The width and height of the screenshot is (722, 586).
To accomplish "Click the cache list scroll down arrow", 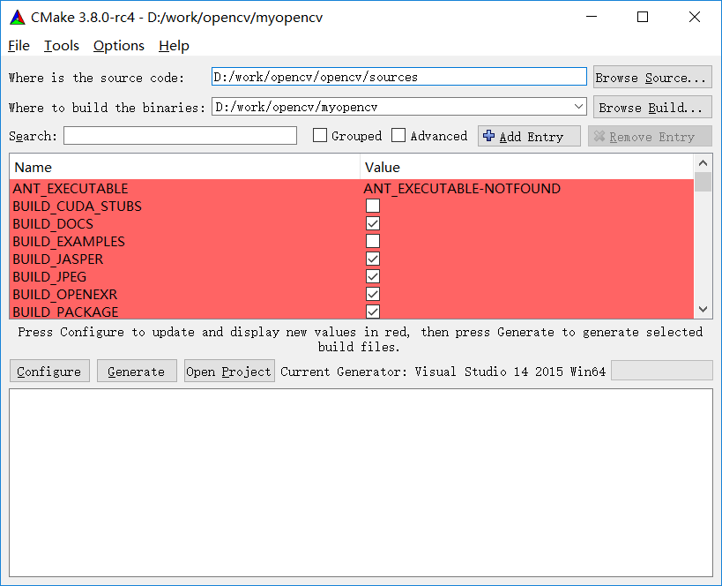I will pyautogui.click(x=703, y=310).
